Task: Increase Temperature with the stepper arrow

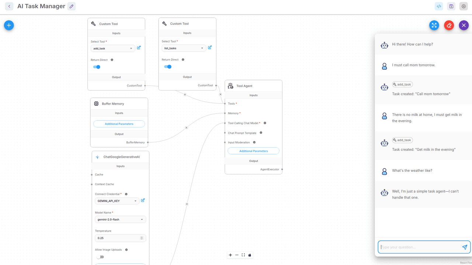Action: (142, 236)
